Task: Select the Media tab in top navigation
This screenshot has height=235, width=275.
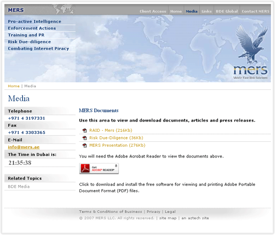Action: tap(192, 11)
